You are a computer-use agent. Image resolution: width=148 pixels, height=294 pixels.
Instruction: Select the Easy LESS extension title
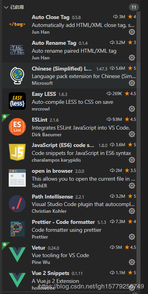[44, 94]
